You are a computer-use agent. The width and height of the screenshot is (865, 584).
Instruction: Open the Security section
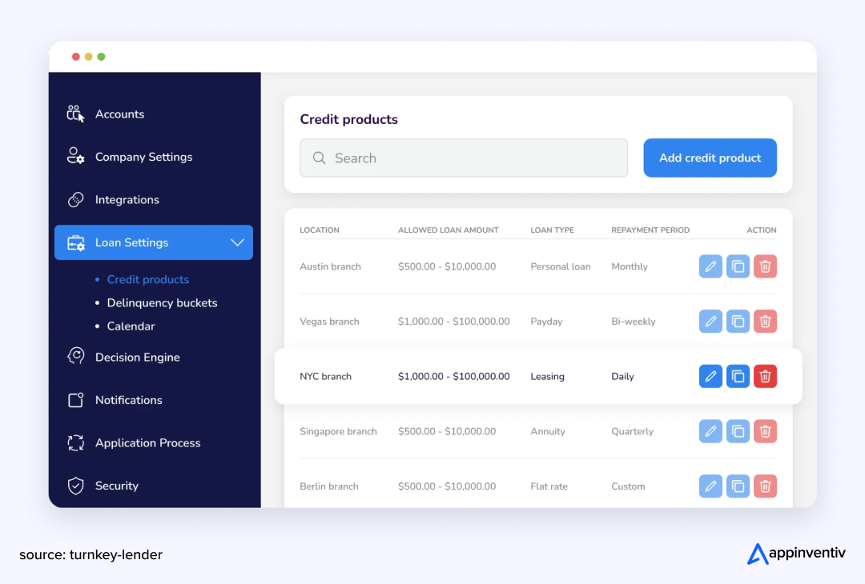tap(116, 486)
